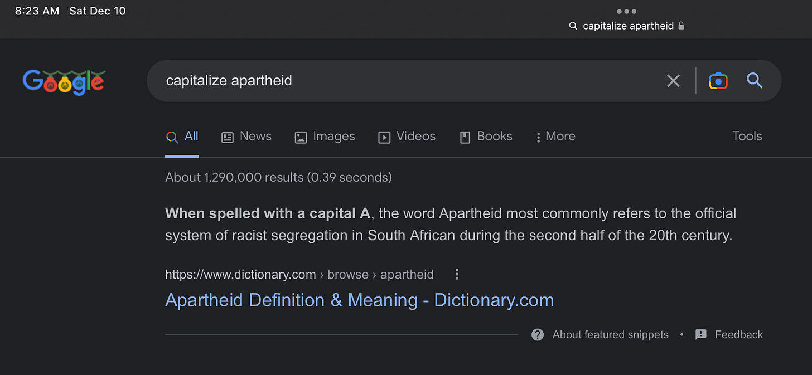Open the three-dot menu beside dictionary.com URL

[x=457, y=274]
